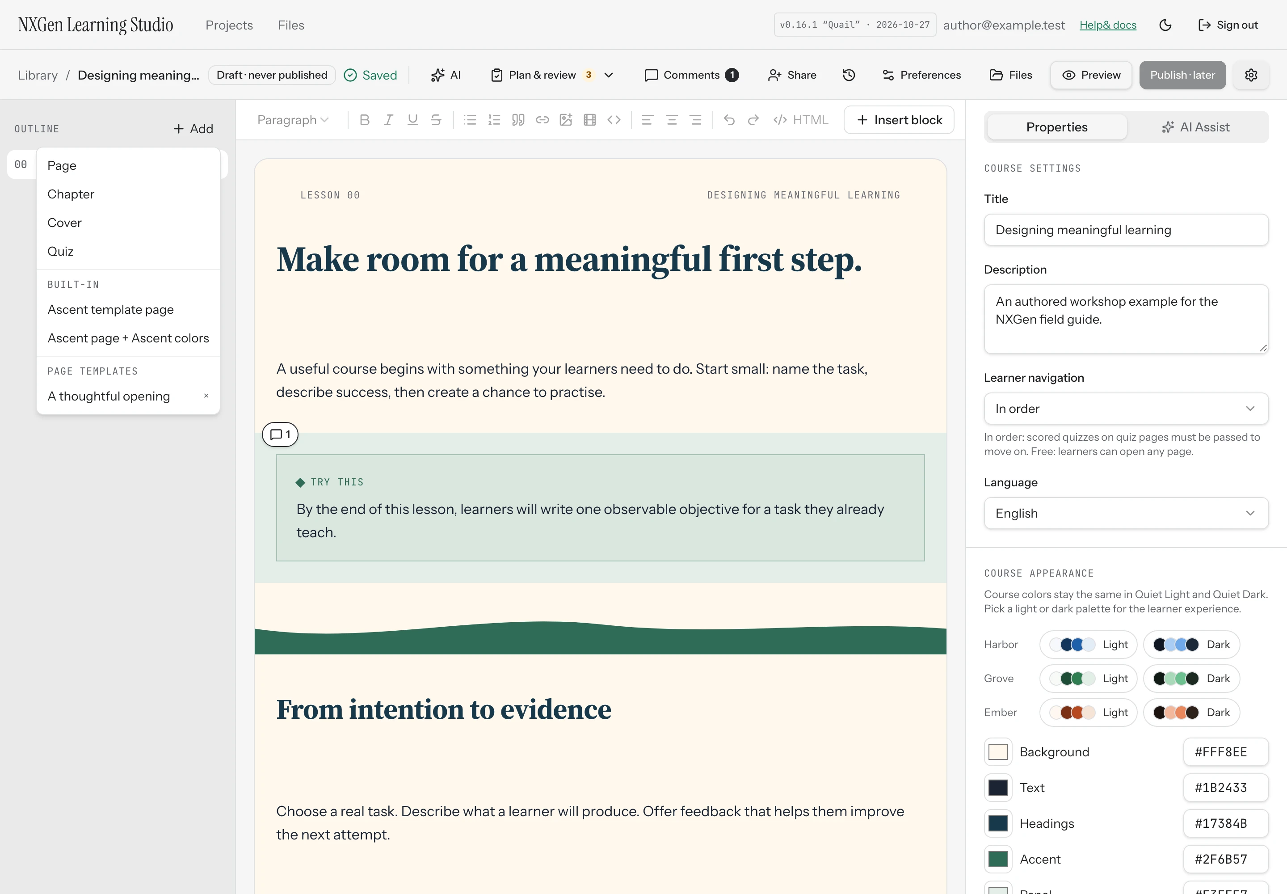This screenshot has height=894, width=1287.
Task: Go to Projects in top navigation
Action: click(229, 25)
